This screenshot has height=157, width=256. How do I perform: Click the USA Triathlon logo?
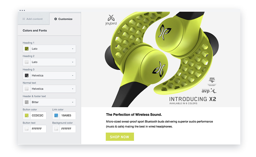(212, 81)
